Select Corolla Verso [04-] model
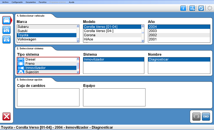 112,31
